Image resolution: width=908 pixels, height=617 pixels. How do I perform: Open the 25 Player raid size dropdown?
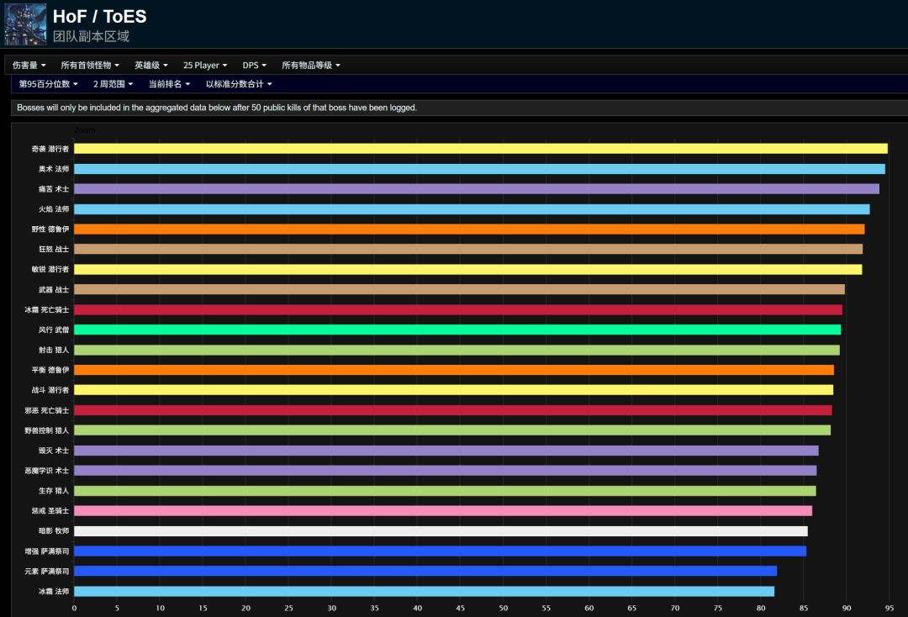[205, 66]
